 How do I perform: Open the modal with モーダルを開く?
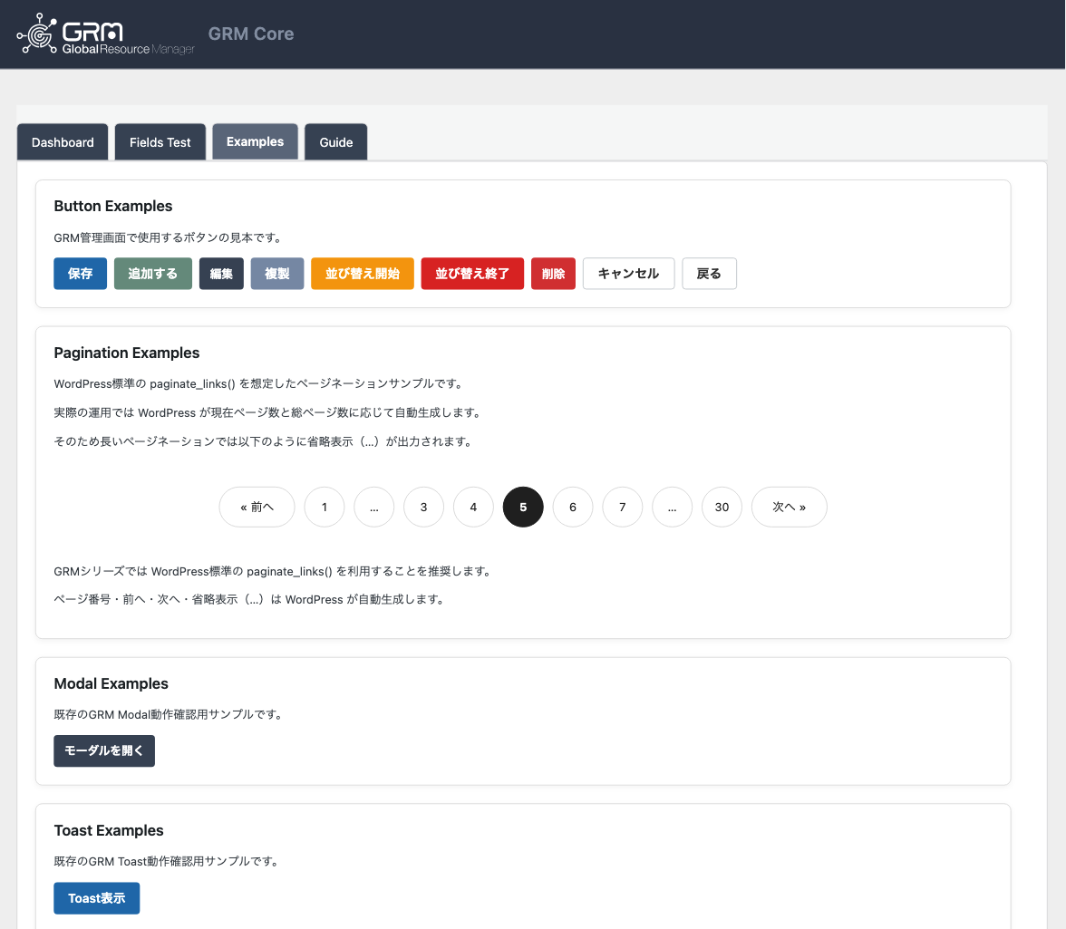coord(104,751)
